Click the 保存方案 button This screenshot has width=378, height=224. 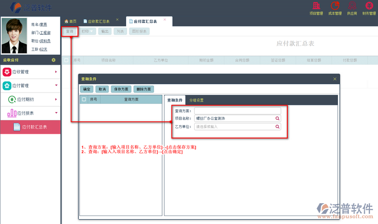pos(121,89)
